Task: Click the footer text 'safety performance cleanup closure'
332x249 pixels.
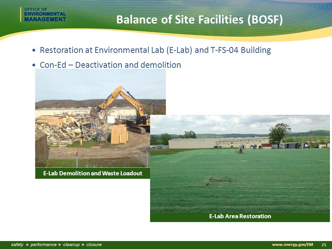Action: [x=56, y=245]
